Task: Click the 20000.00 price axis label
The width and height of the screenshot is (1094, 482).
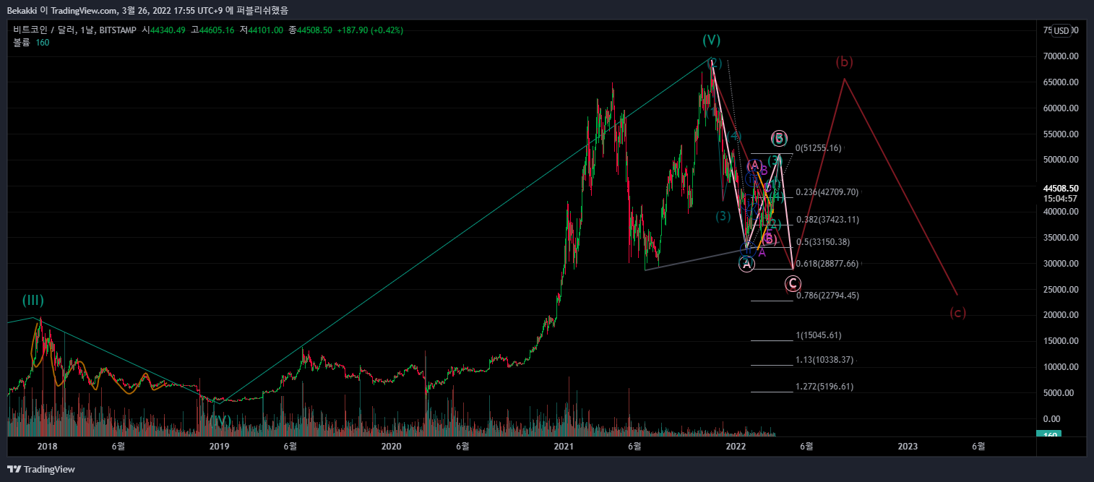Action: click(1061, 315)
